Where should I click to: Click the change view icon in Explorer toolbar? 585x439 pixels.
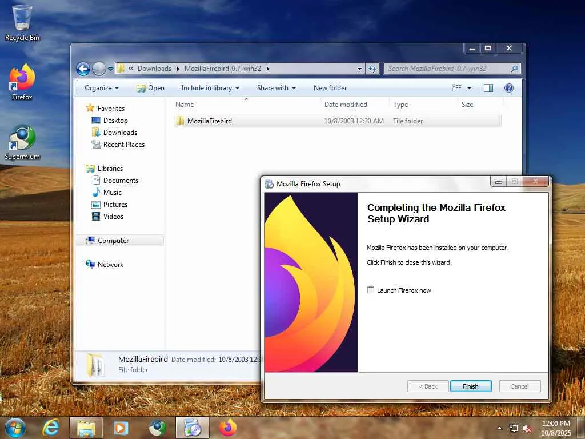pos(456,88)
